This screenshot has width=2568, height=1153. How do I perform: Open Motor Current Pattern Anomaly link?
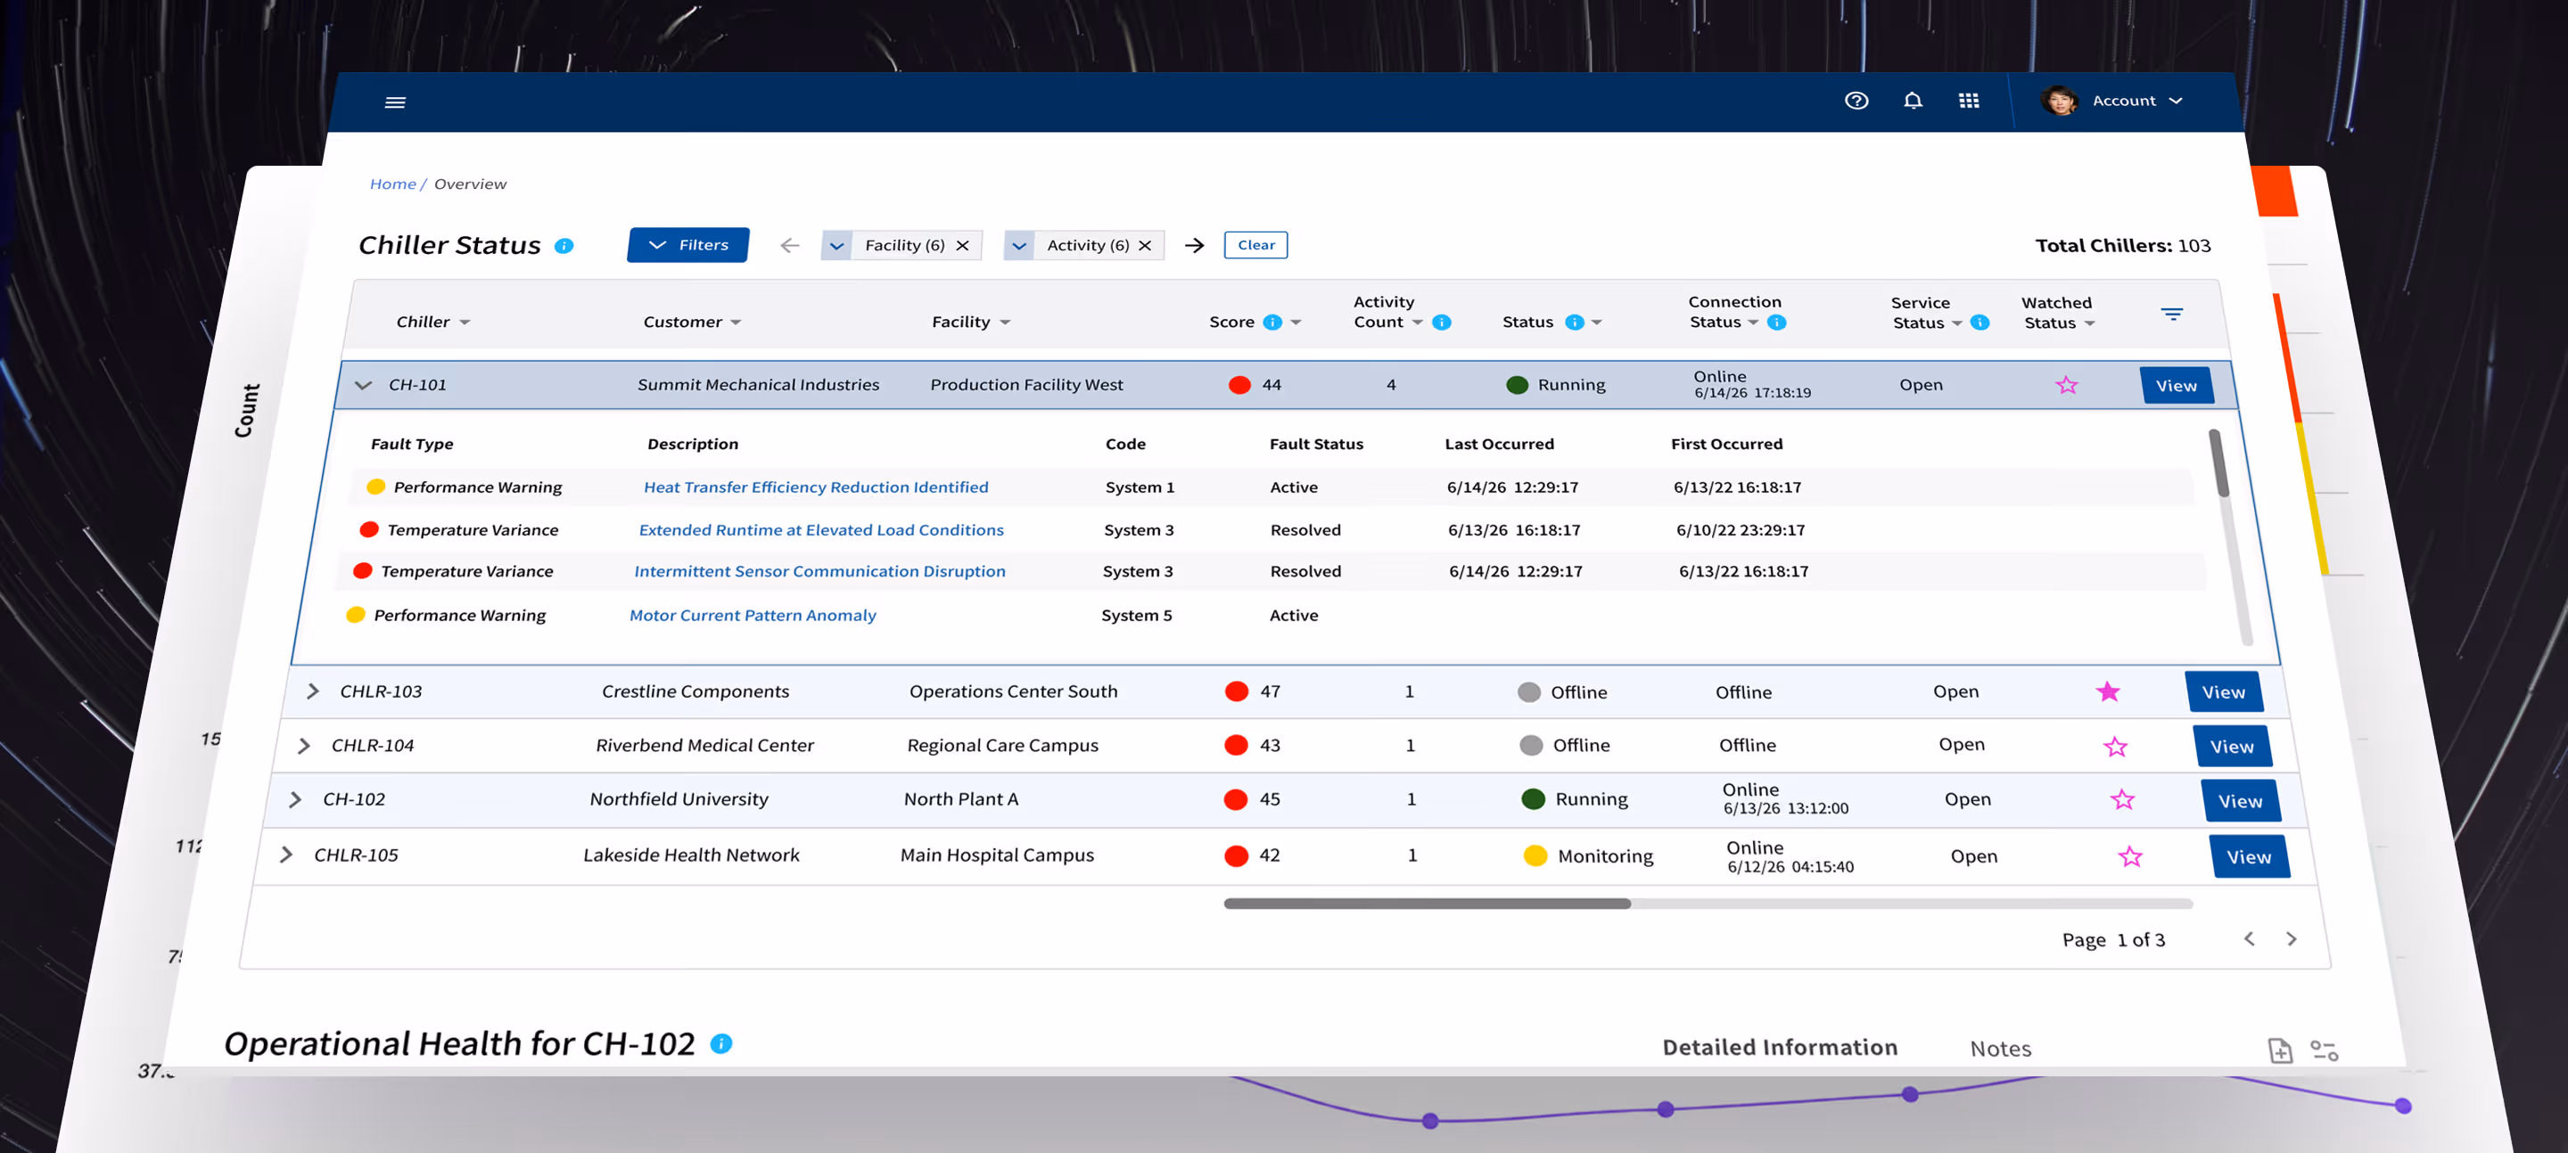point(753,616)
